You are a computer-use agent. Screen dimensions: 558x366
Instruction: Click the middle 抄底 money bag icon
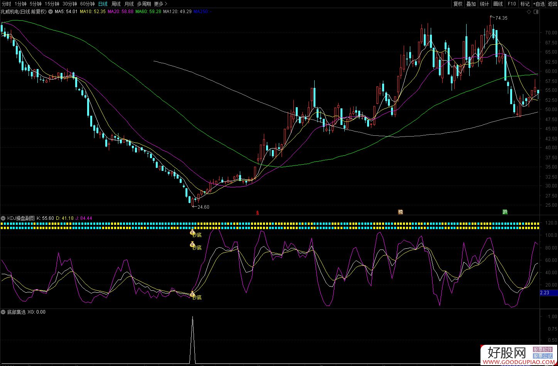(x=192, y=244)
